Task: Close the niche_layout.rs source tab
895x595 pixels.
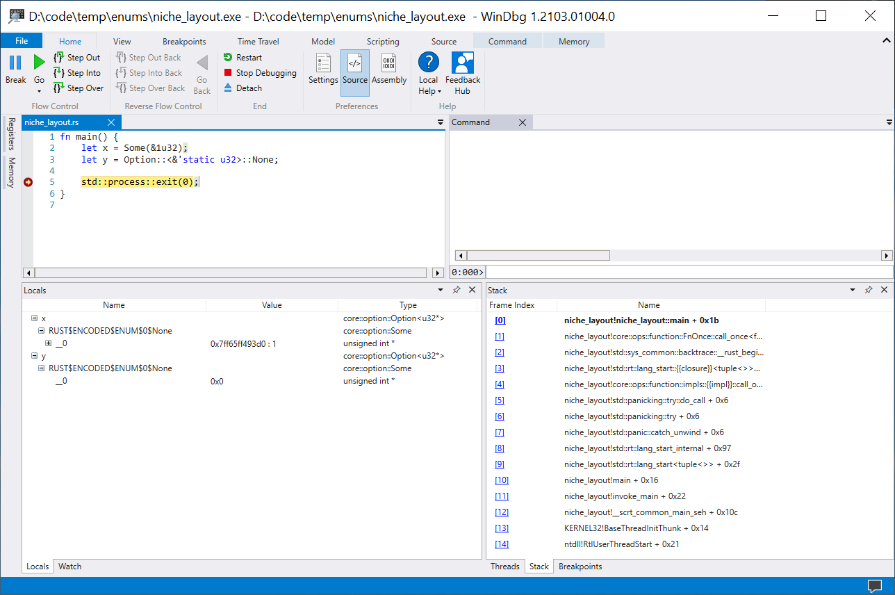Action: point(110,122)
